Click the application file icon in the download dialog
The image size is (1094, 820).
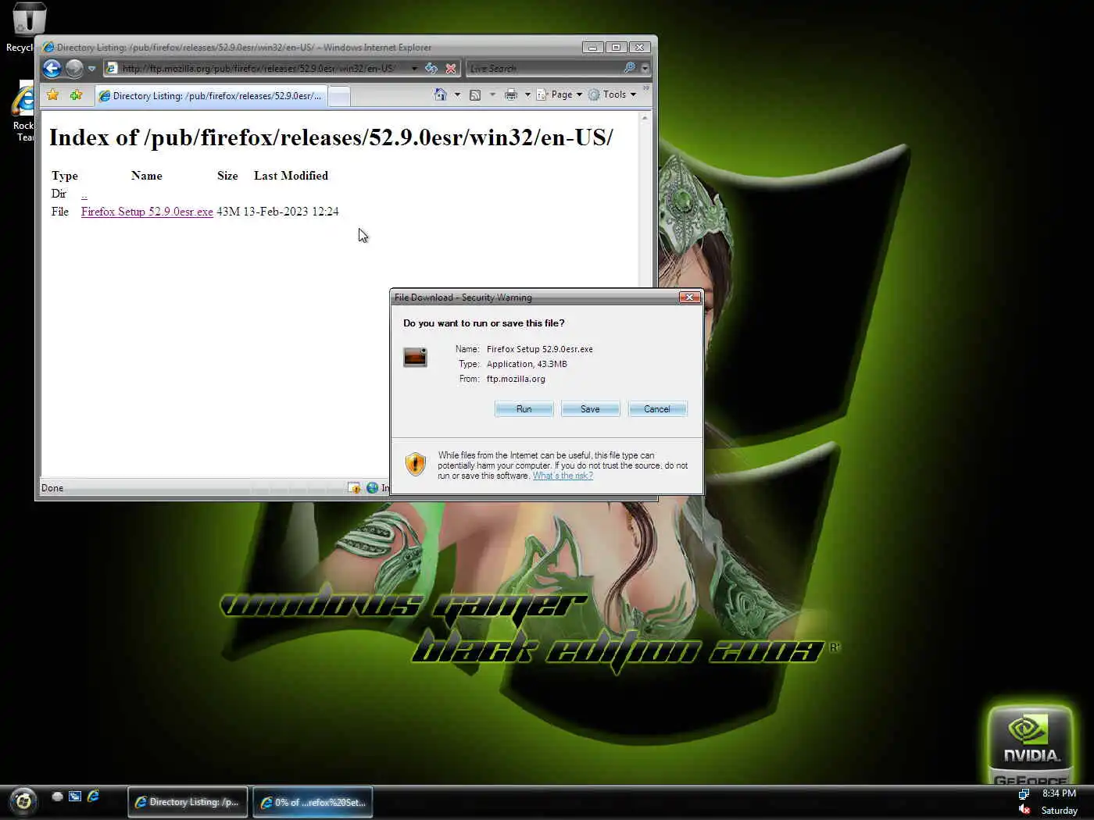(x=415, y=357)
